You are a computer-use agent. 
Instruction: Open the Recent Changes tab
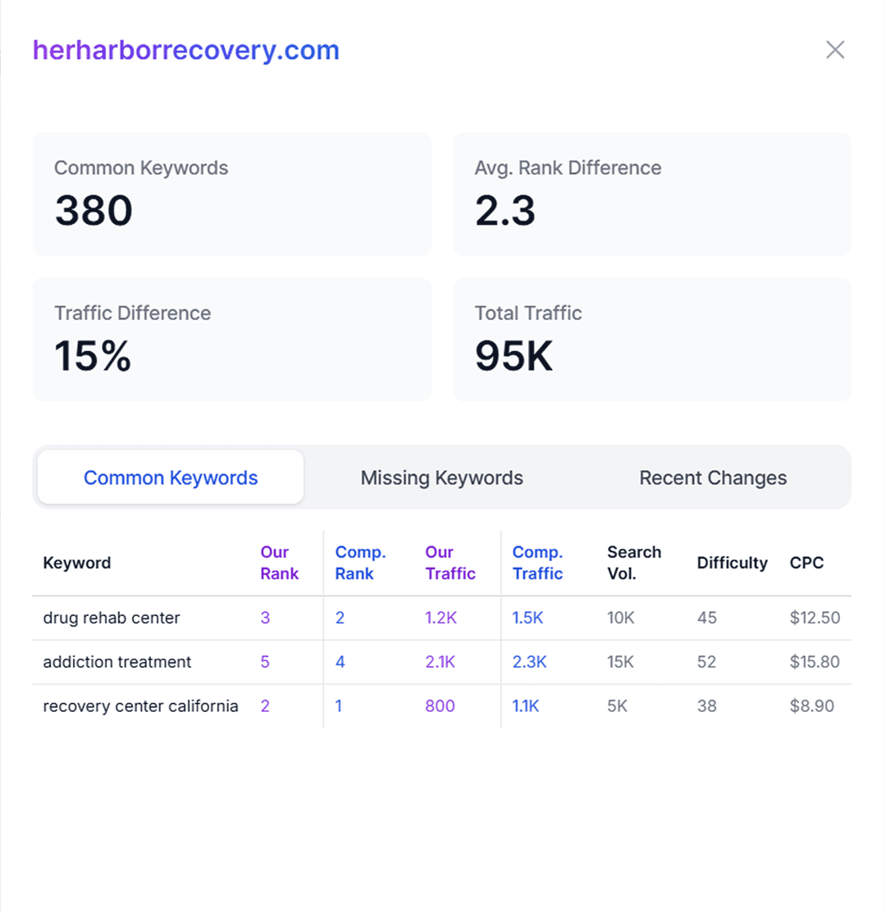(712, 477)
